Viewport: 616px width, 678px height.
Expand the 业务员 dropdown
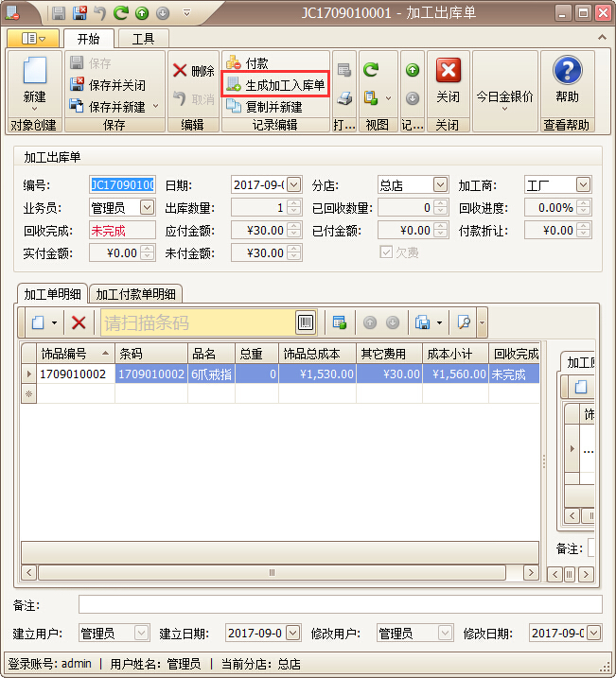tap(147, 207)
